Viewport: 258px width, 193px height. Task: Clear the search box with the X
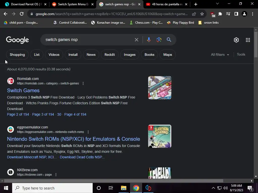[136, 40]
